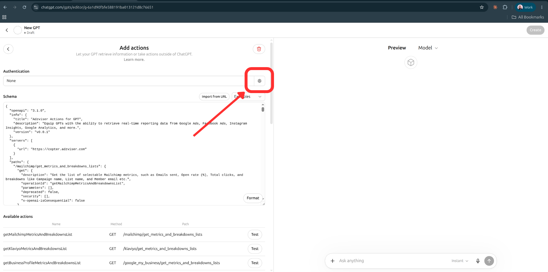View site information icon in address bar
This screenshot has height=272, width=548.
36,7
